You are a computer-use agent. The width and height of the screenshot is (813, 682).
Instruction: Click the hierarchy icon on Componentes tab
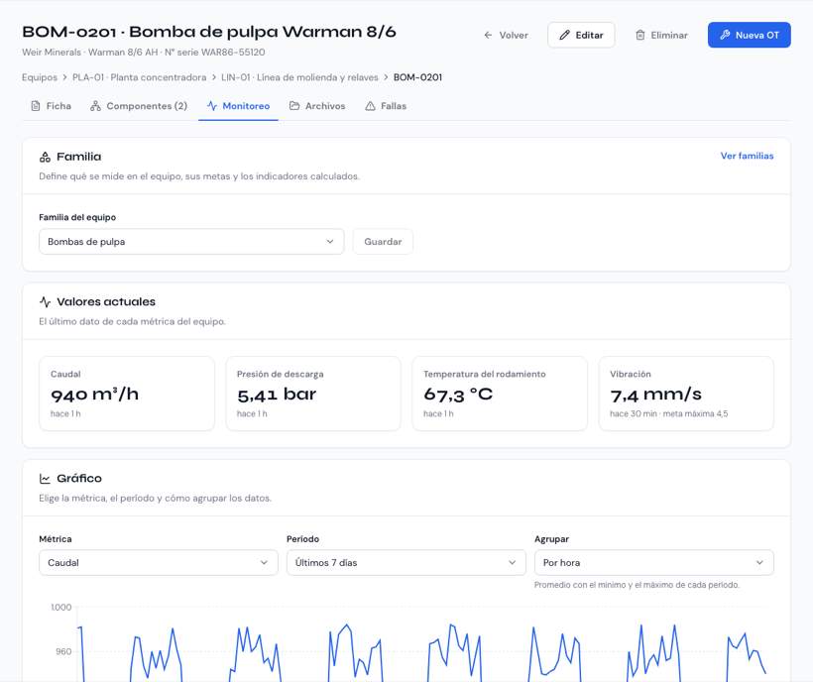click(95, 106)
